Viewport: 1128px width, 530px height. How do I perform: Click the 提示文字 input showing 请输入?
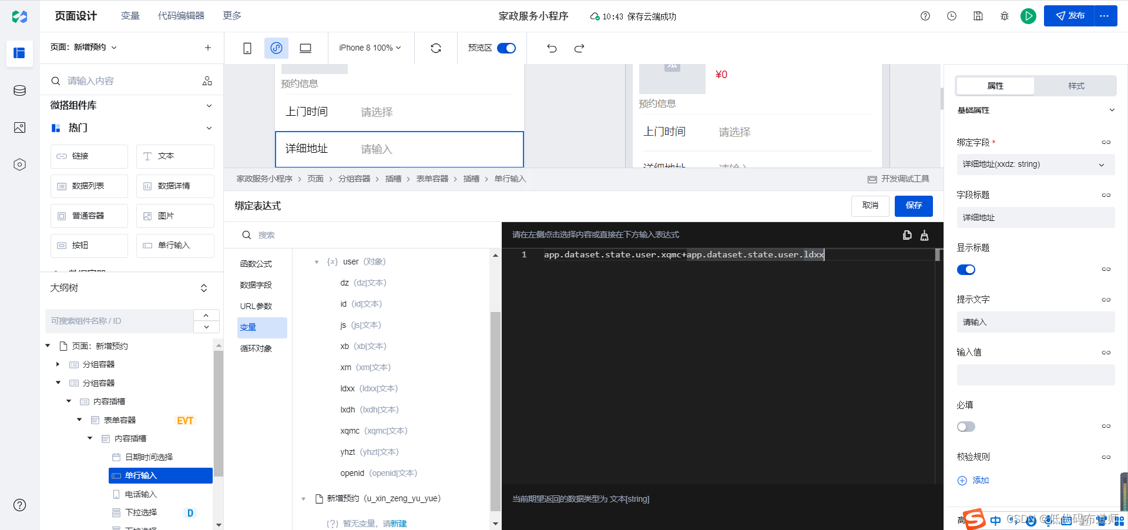pyautogui.click(x=1035, y=322)
